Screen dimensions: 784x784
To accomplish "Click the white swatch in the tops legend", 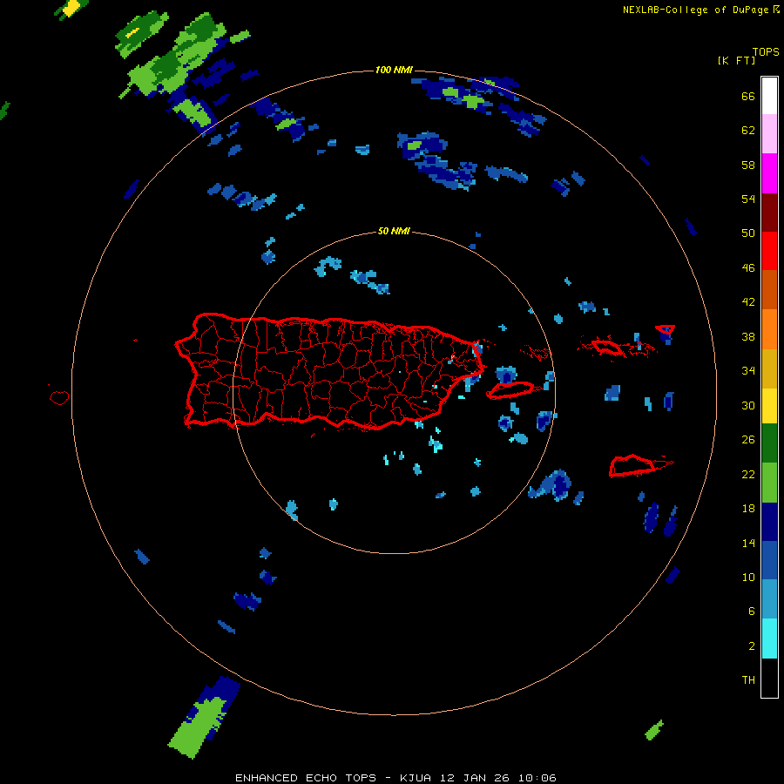I will click(769, 96).
